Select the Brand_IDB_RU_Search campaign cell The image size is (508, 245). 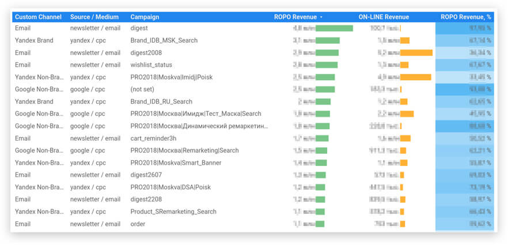pyautogui.click(x=161, y=102)
